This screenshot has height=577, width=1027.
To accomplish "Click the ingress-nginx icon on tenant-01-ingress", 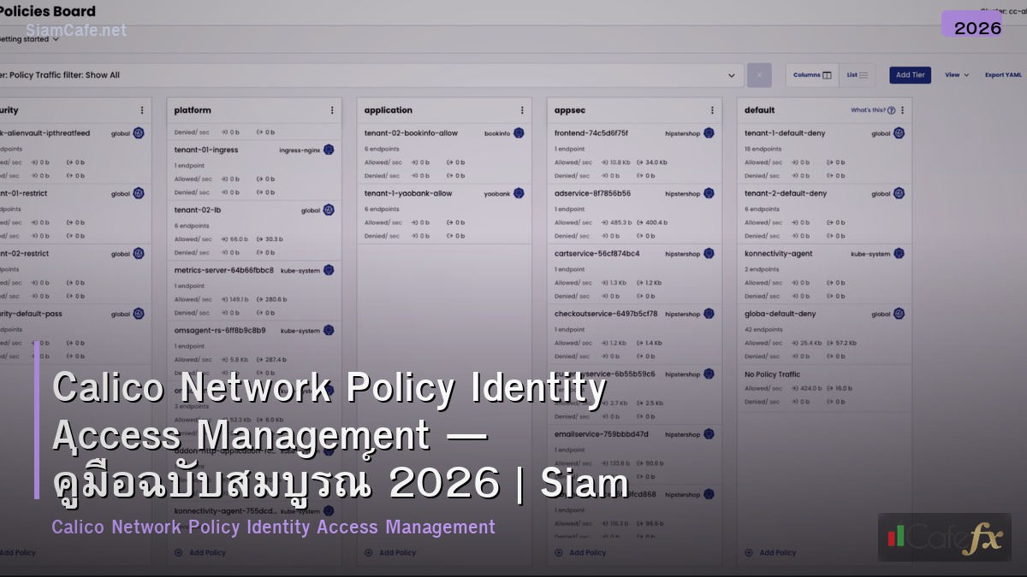I will pyautogui.click(x=328, y=150).
